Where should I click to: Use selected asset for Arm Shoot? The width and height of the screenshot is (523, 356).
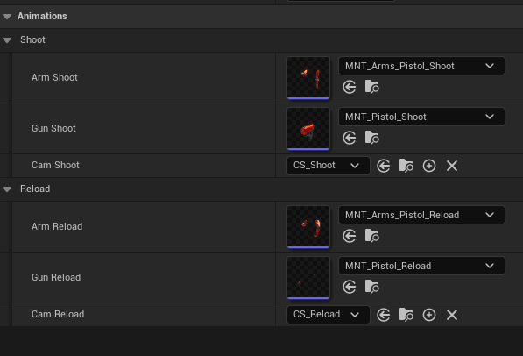[x=350, y=87]
